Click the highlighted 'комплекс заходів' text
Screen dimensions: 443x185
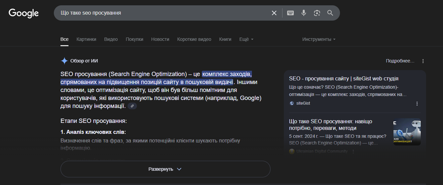click(x=227, y=74)
